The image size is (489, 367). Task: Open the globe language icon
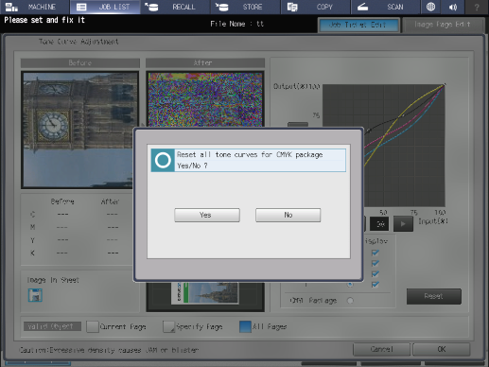[430, 7]
